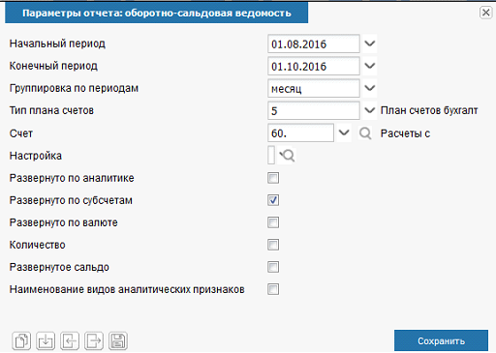This screenshot has width=496, height=353.
Task: Click the Конечный период label
Action: pyautogui.click(x=53, y=66)
